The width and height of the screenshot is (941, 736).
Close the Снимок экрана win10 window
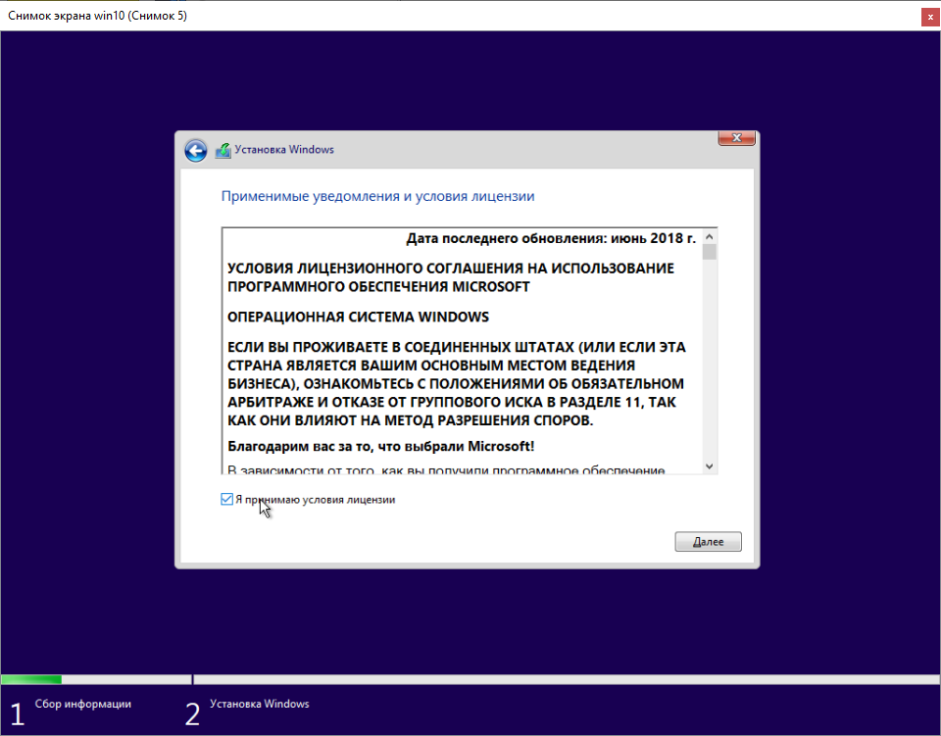pos(930,17)
